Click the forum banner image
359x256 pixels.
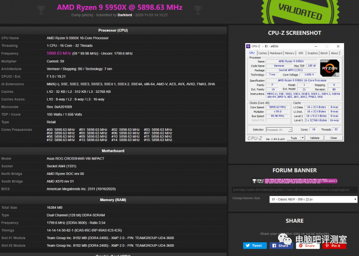click(x=294, y=181)
